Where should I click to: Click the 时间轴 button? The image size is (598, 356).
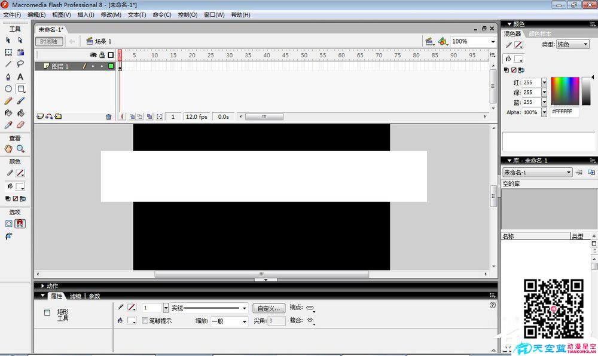49,41
